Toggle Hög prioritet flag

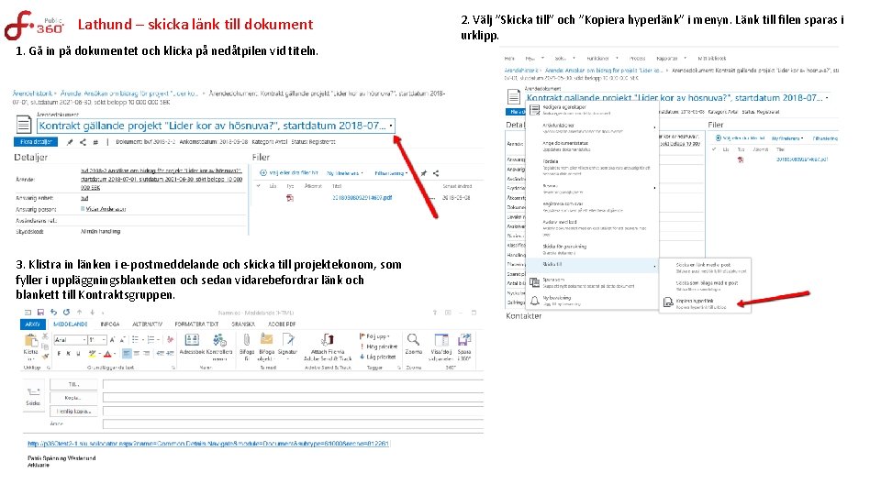pos(378,346)
